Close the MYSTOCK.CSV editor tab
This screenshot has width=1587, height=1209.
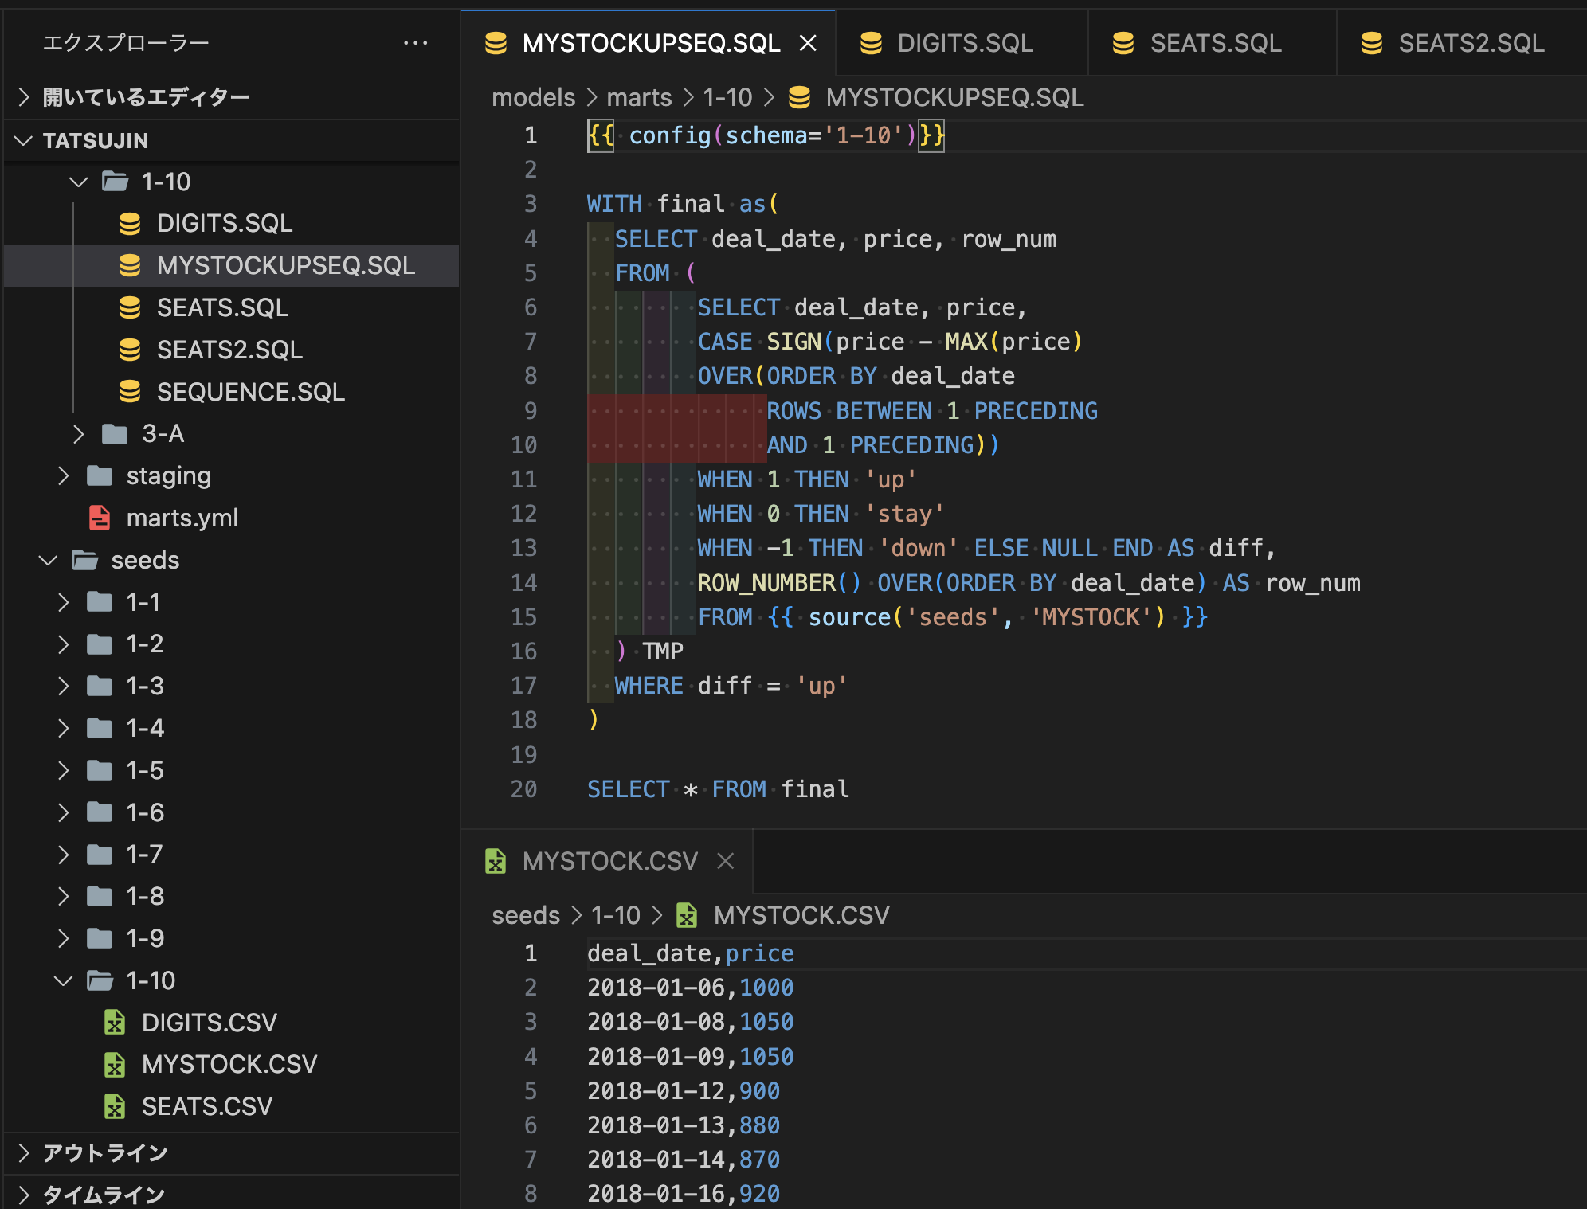click(725, 861)
